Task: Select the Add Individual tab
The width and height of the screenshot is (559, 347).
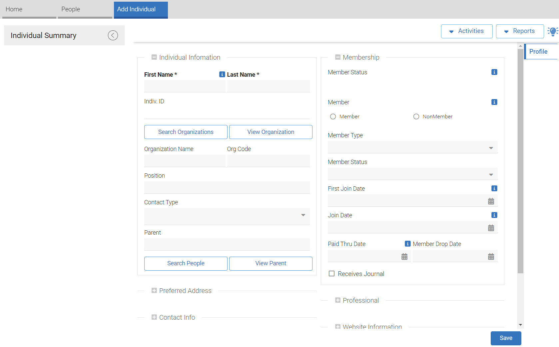Action: 141,10
